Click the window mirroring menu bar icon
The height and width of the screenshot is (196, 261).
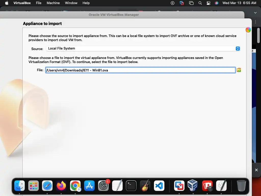pyautogui.click(x=191, y=3)
